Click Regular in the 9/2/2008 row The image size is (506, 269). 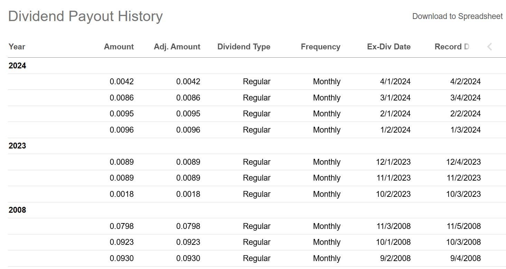pos(256,258)
